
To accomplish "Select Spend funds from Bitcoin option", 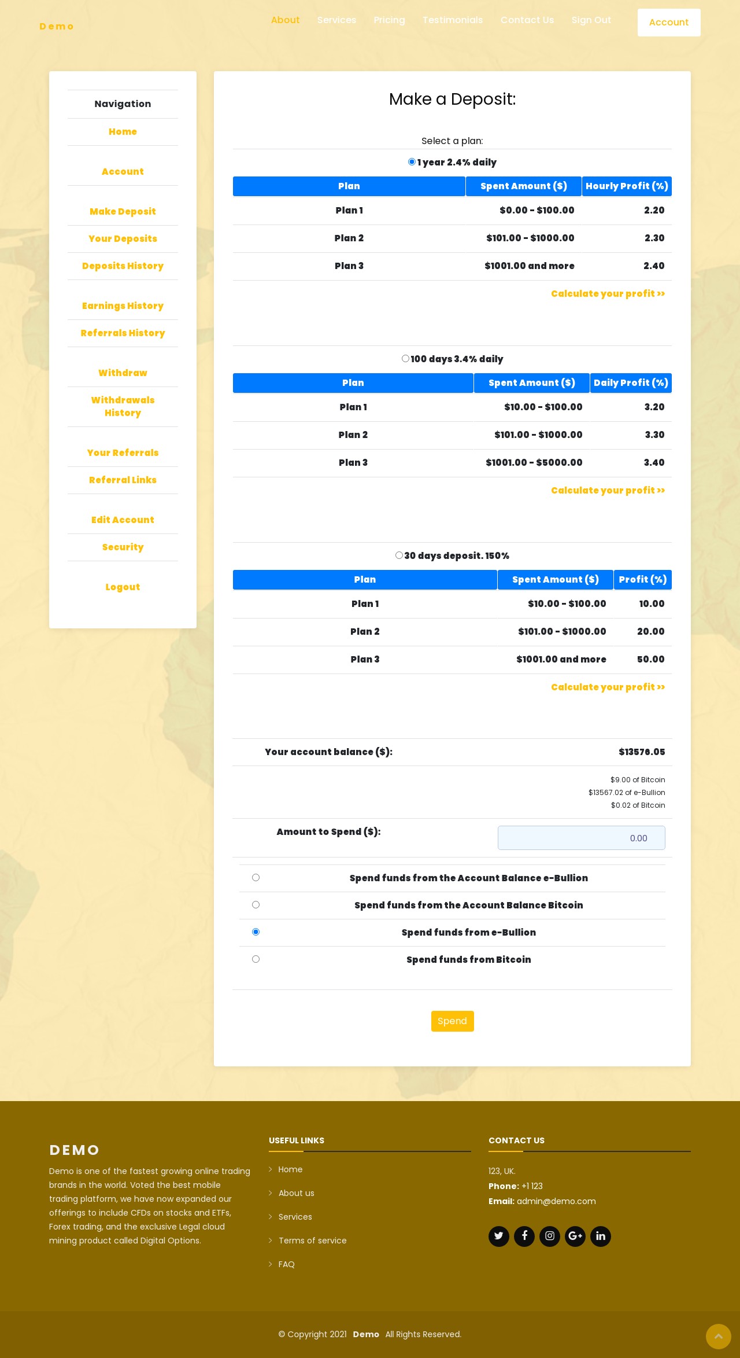I will [x=256, y=959].
